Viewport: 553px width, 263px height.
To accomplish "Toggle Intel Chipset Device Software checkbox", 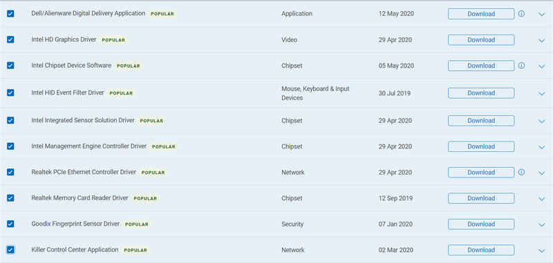I will click(x=10, y=66).
